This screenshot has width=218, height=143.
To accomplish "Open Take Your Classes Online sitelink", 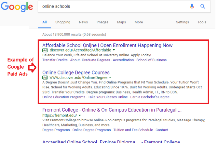I will pyautogui.click(x=108, y=97).
